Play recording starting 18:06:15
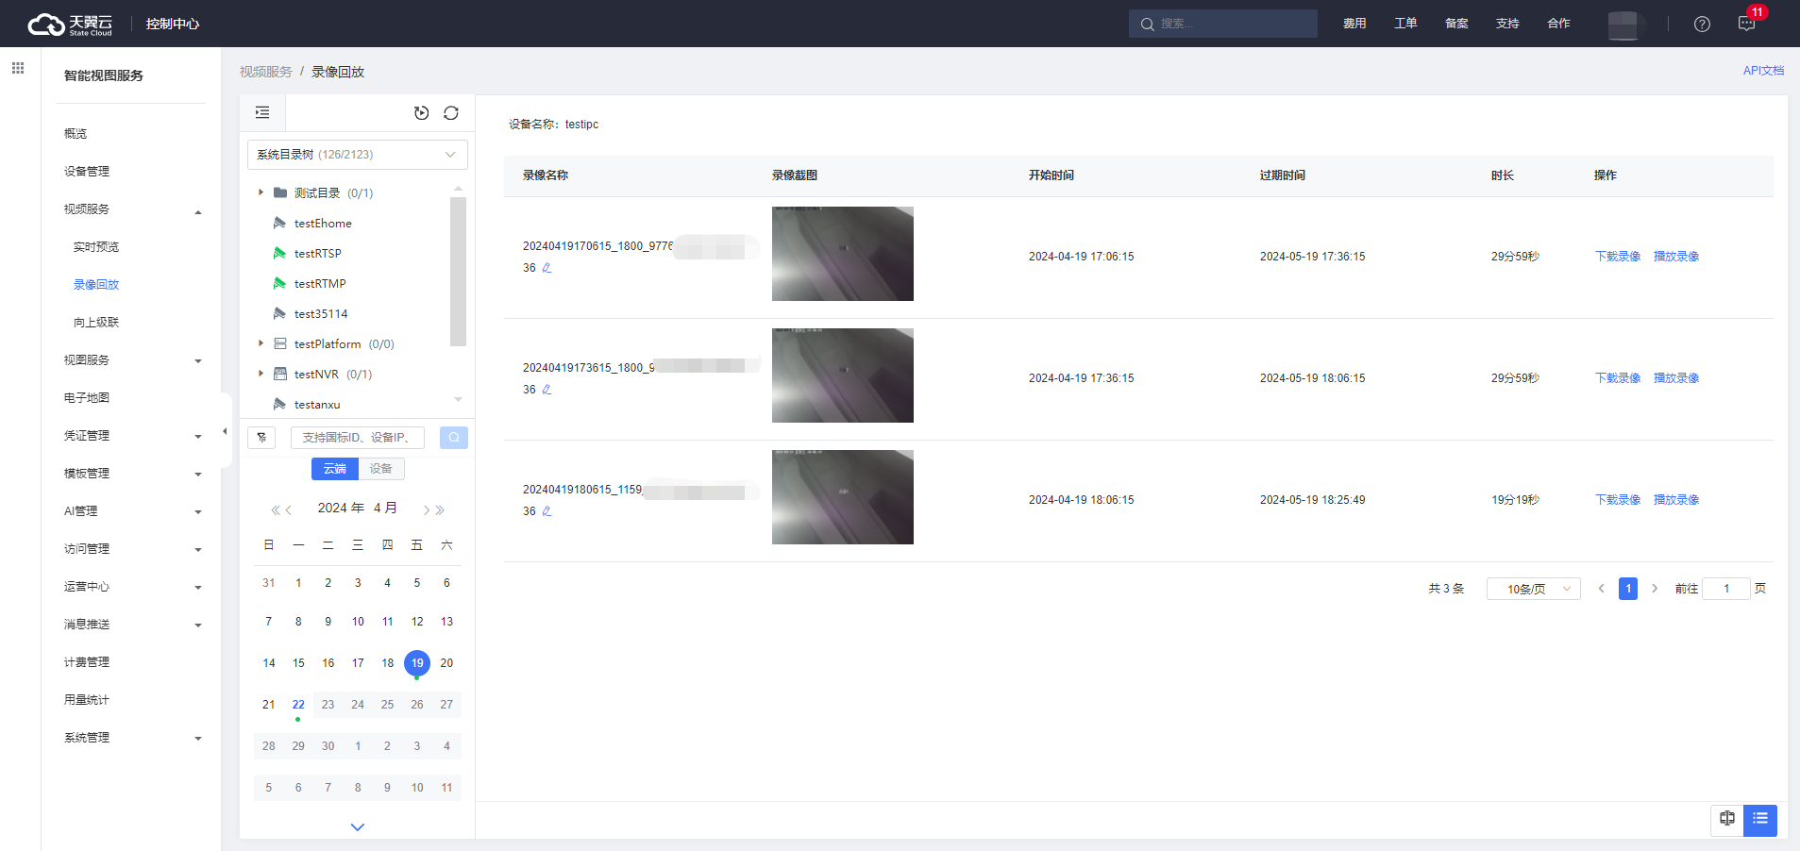The width and height of the screenshot is (1800, 851). click(1676, 500)
